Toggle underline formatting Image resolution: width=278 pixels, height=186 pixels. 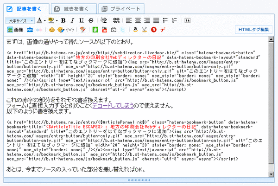pyautogui.click(x=82, y=20)
